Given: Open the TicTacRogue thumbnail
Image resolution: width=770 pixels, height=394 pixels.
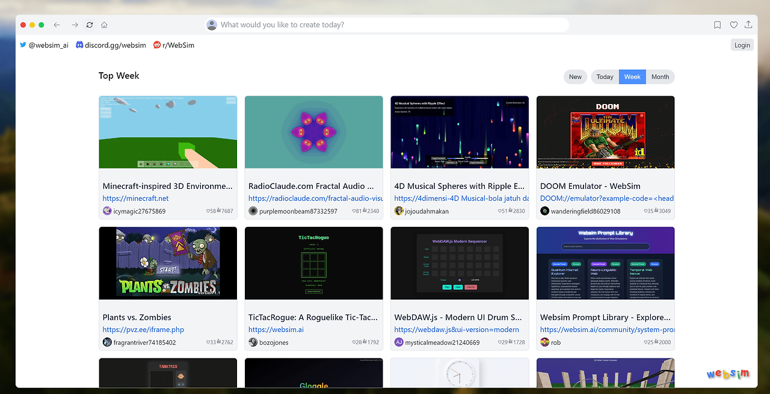Looking at the screenshot, I should 313,263.
